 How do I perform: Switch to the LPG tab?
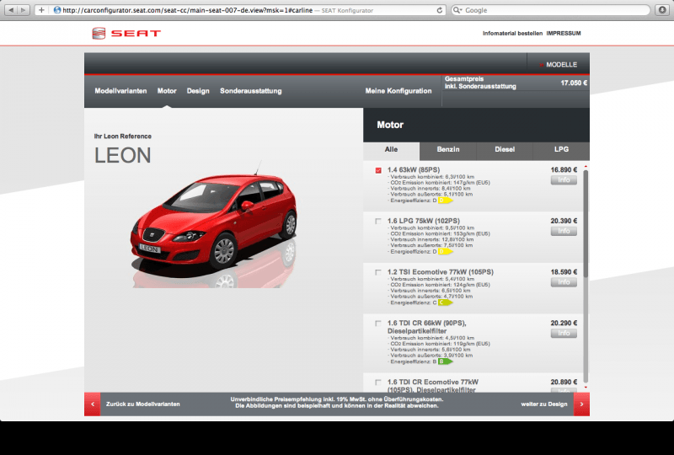pyautogui.click(x=561, y=150)
